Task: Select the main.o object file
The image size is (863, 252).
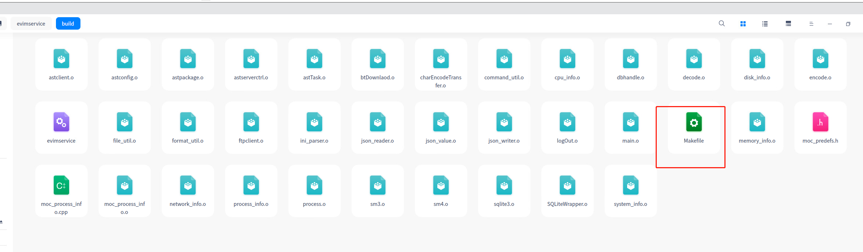Action: 630,128
